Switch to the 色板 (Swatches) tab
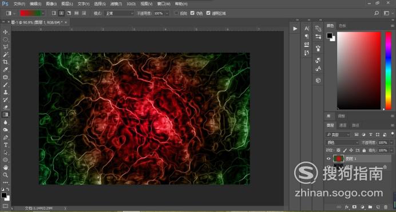The image size is (396, 212). (342, 26)
